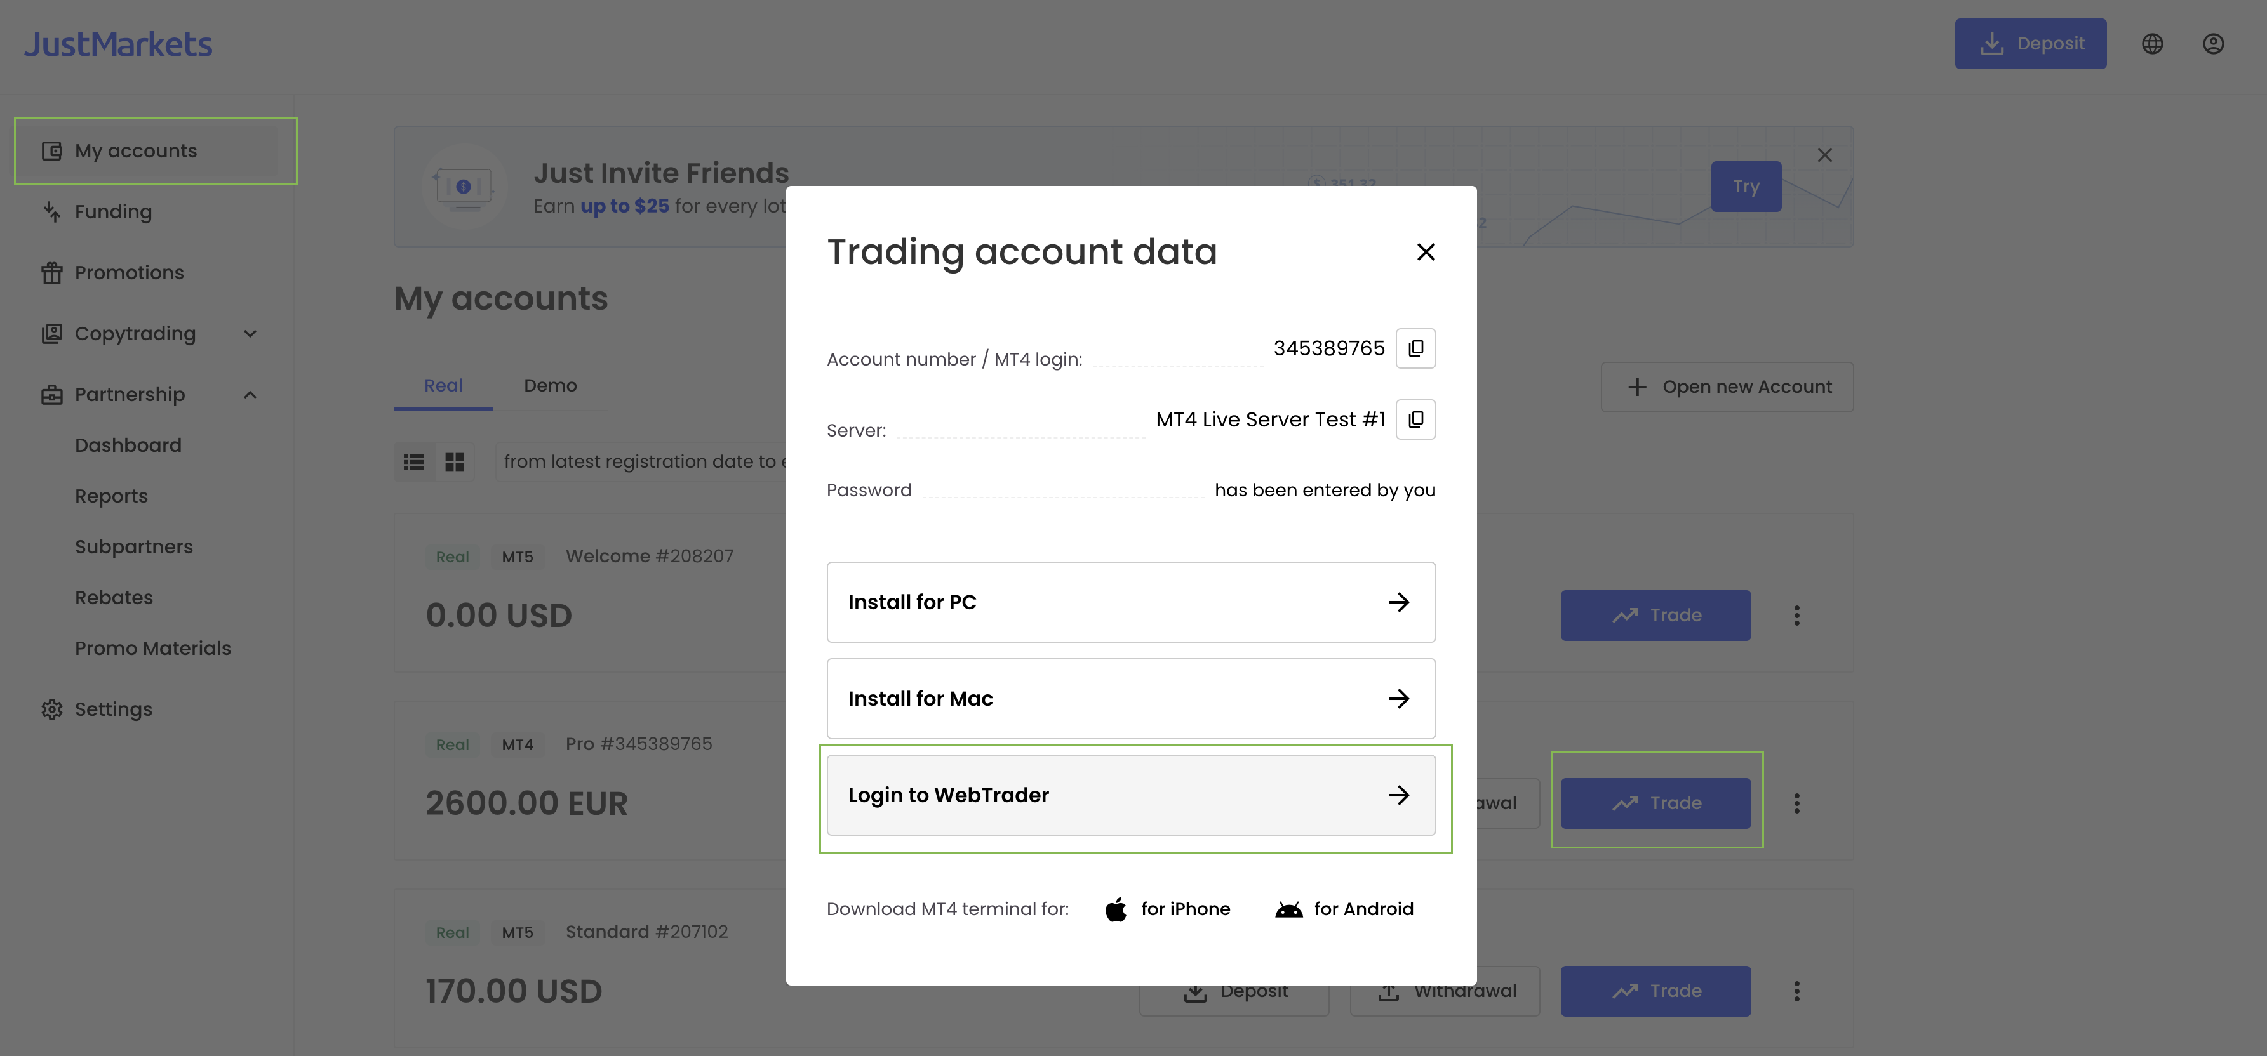Click Standard #207102 account title

coord(647,932)
